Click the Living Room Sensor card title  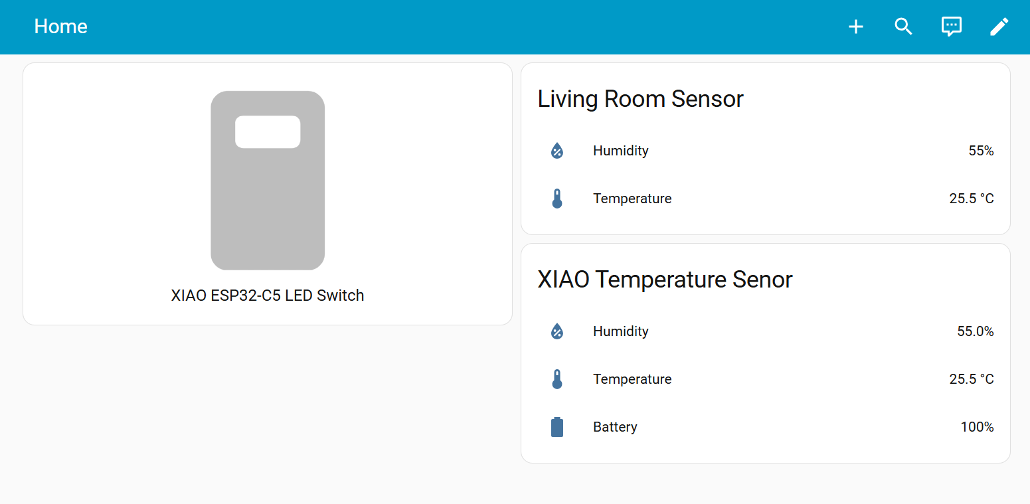pos(640,99)
